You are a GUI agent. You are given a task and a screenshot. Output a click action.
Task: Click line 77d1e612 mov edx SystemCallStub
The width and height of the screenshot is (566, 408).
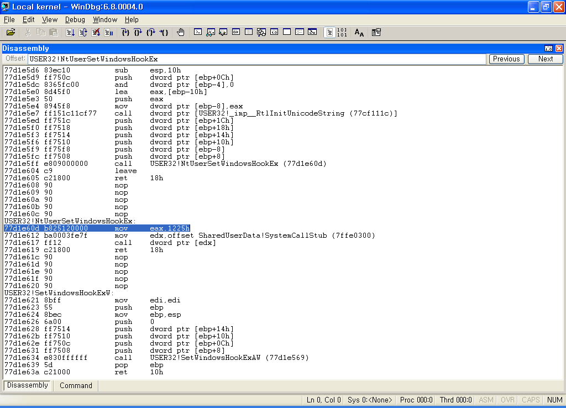click(190, 236)
